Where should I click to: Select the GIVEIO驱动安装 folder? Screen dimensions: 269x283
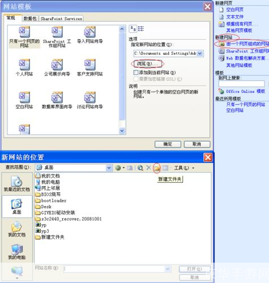coord(55,213)
